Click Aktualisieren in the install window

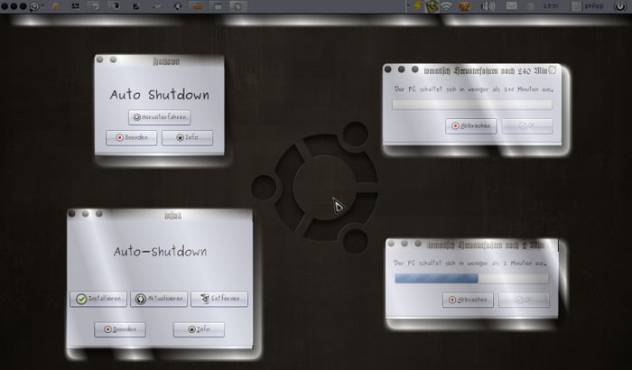pos(159,299)
